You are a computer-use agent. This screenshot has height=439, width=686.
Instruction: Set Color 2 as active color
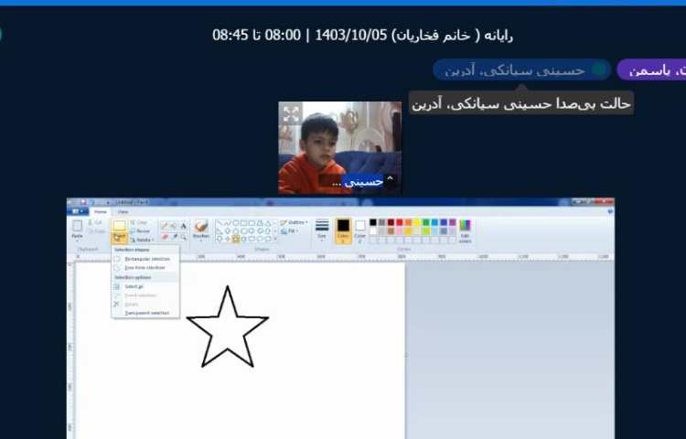(360, 230)
